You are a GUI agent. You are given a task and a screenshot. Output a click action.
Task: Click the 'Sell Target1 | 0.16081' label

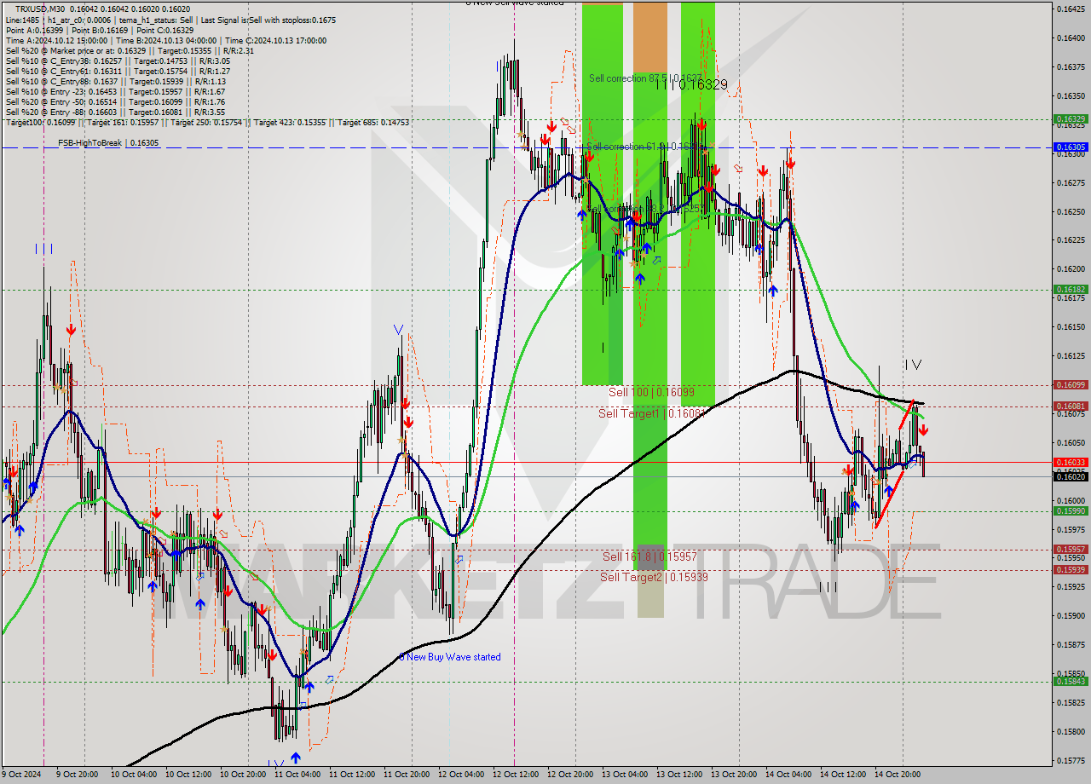tap(653, 413)
